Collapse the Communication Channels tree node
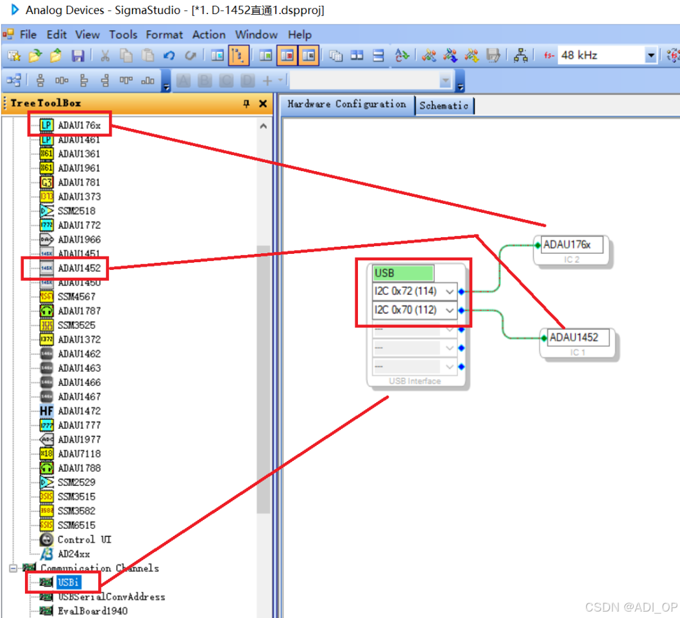The image size is (680, 618). click(13, 568)
